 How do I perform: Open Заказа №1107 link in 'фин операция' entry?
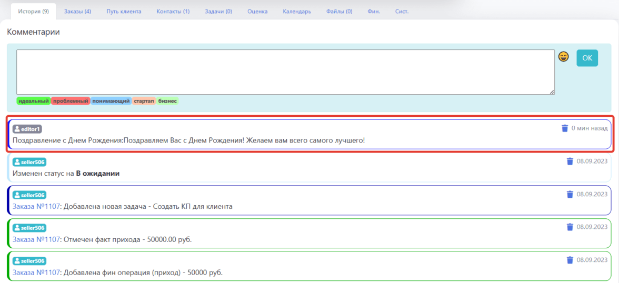pyautogui.click(x=36, y=272)
